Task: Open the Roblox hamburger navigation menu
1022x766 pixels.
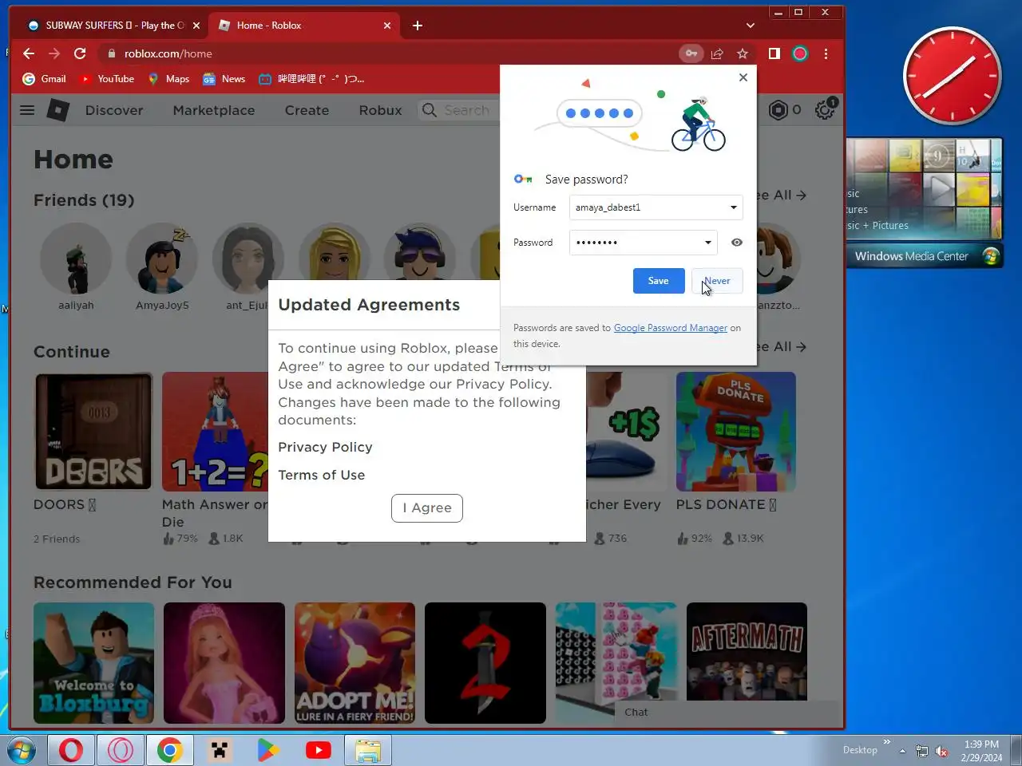Action: [27, 110]
